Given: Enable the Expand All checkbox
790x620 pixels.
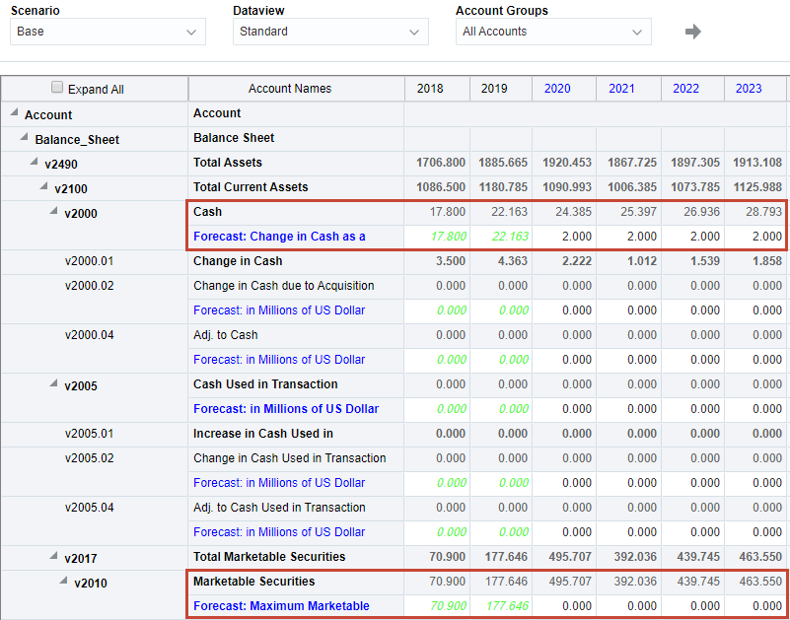Looking at the screenshot, I should coord(57,87).
